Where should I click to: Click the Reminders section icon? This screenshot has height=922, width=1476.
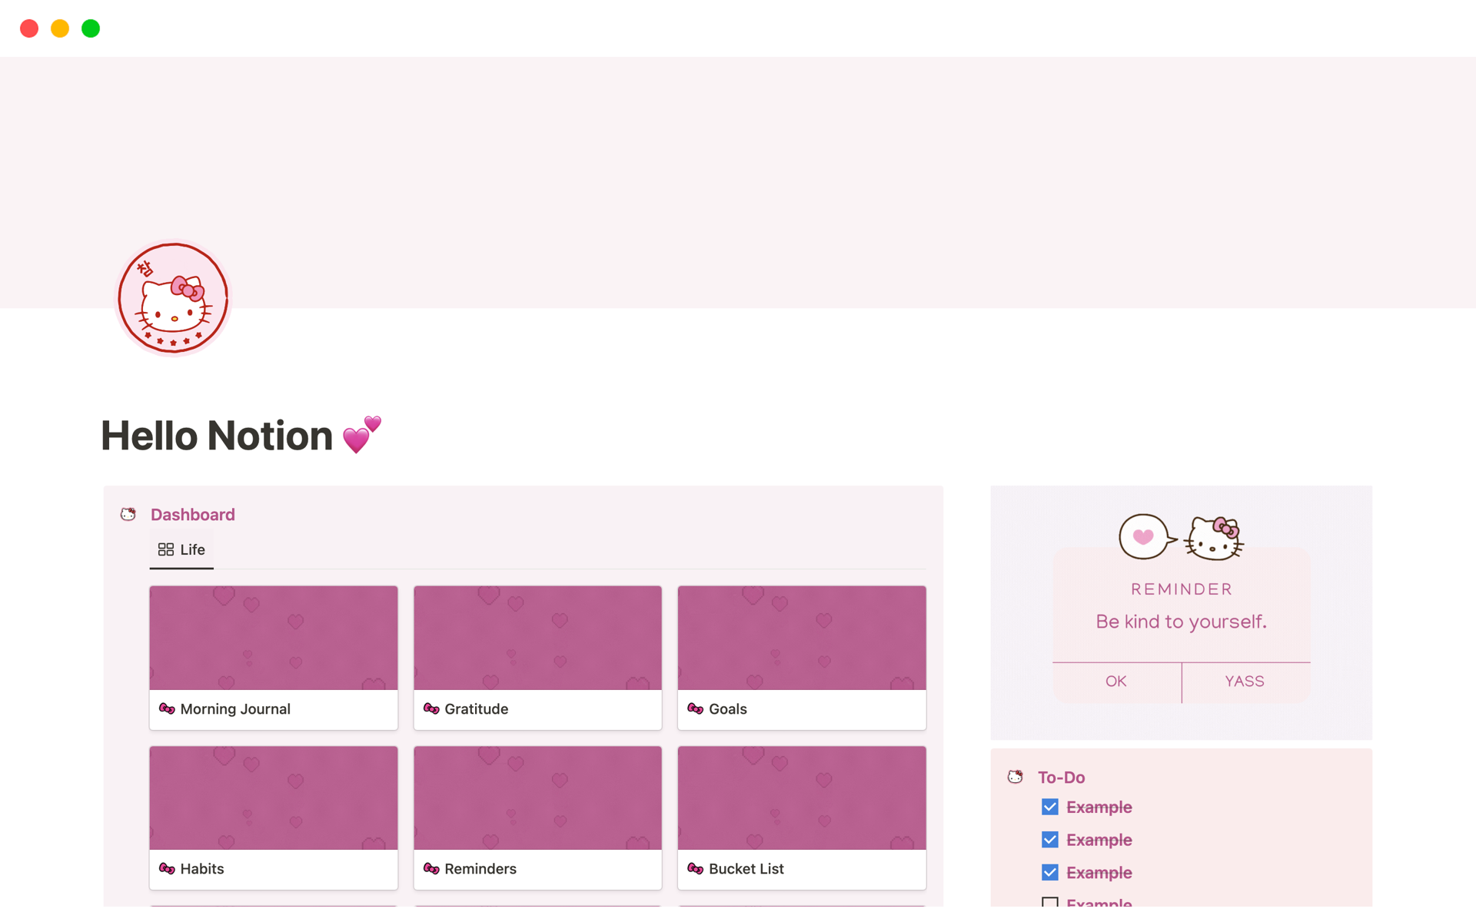(430, 869)
